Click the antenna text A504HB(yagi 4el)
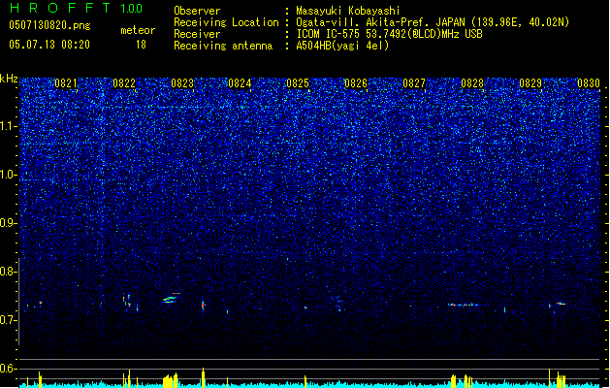610x388 pixels. (342, 46)
